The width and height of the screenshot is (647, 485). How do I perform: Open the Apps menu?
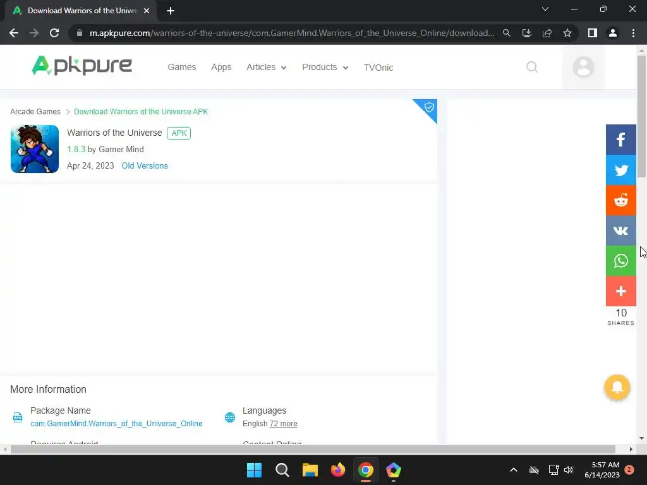tap(221, 67)
